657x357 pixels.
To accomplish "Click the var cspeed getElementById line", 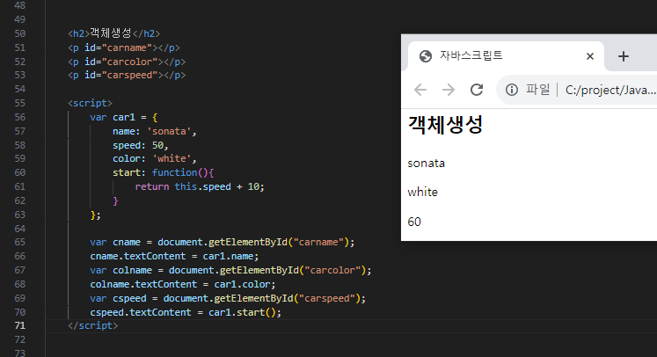I will coord(228,298).
